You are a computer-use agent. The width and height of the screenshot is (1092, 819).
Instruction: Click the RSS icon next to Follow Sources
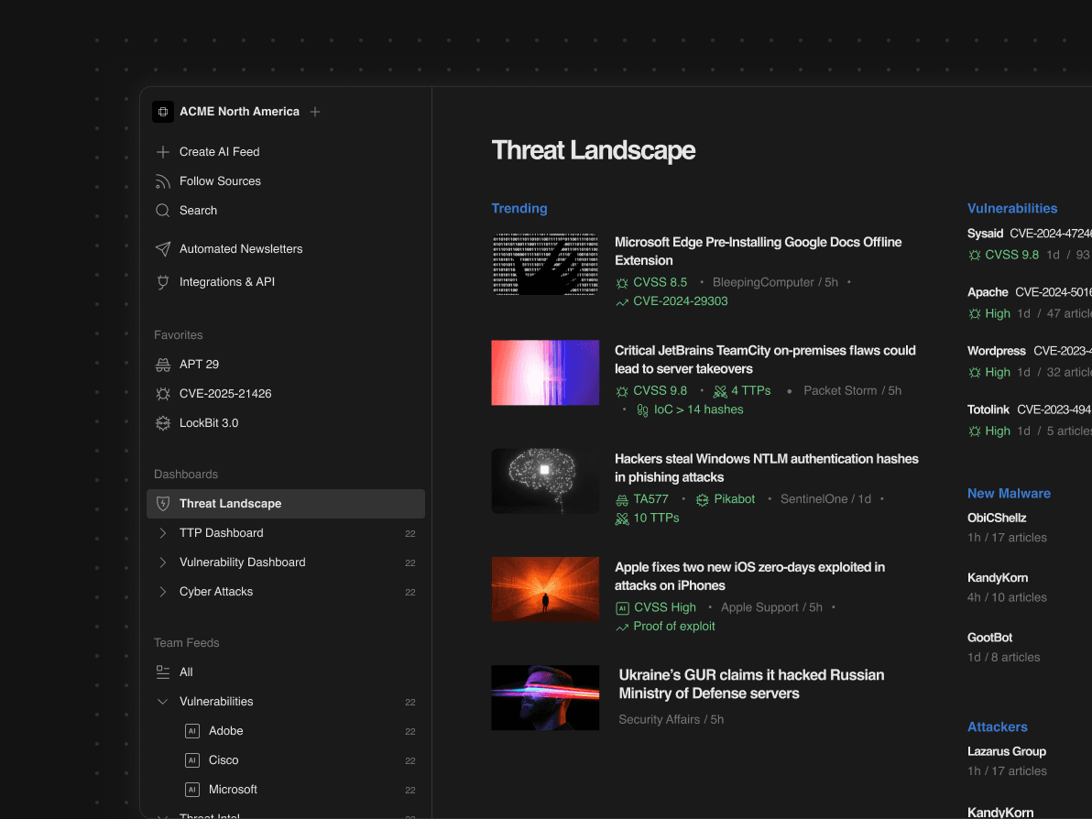163,181
